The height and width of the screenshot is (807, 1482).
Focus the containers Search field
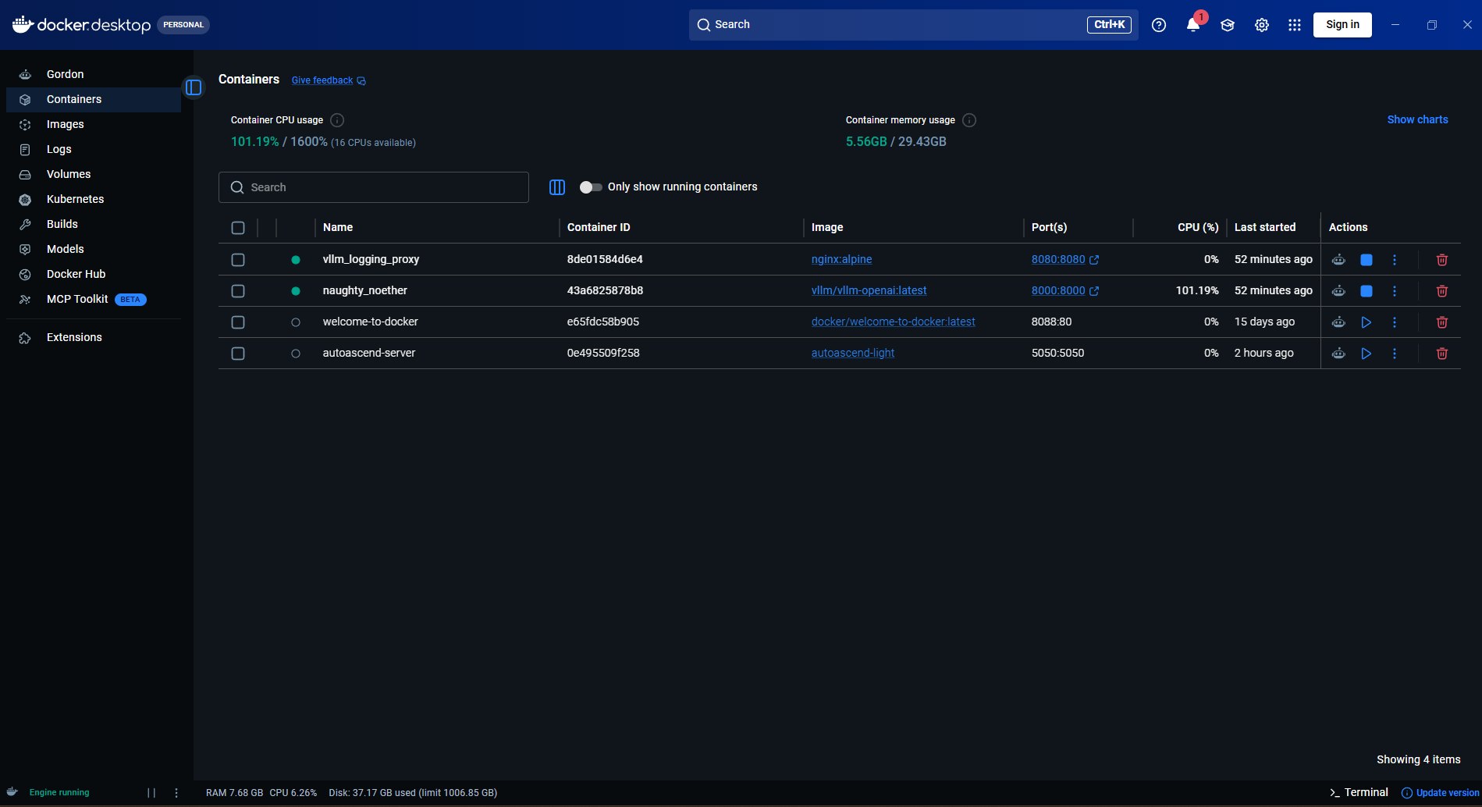373,187
